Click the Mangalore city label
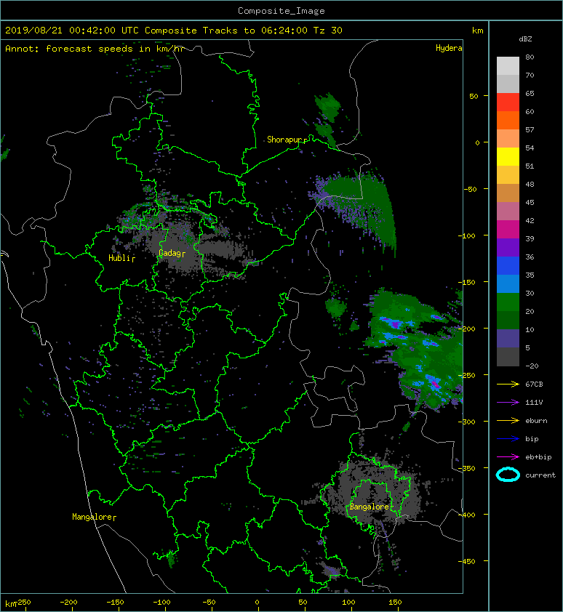 tap(92, 517)
